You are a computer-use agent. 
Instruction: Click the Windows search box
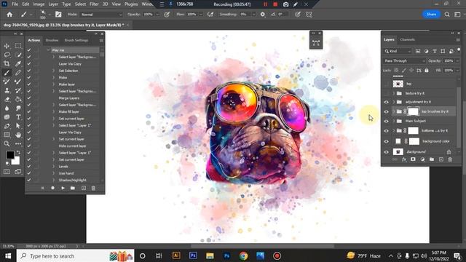(x=76, y=255)
